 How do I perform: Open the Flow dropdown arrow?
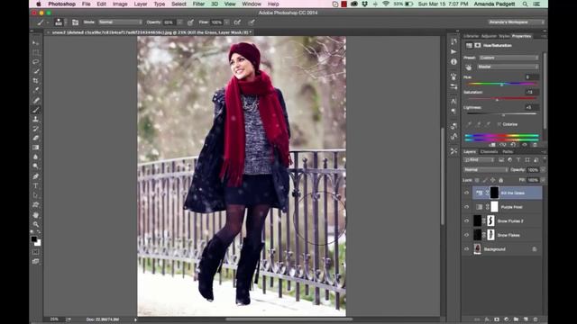tap(226, 22)
